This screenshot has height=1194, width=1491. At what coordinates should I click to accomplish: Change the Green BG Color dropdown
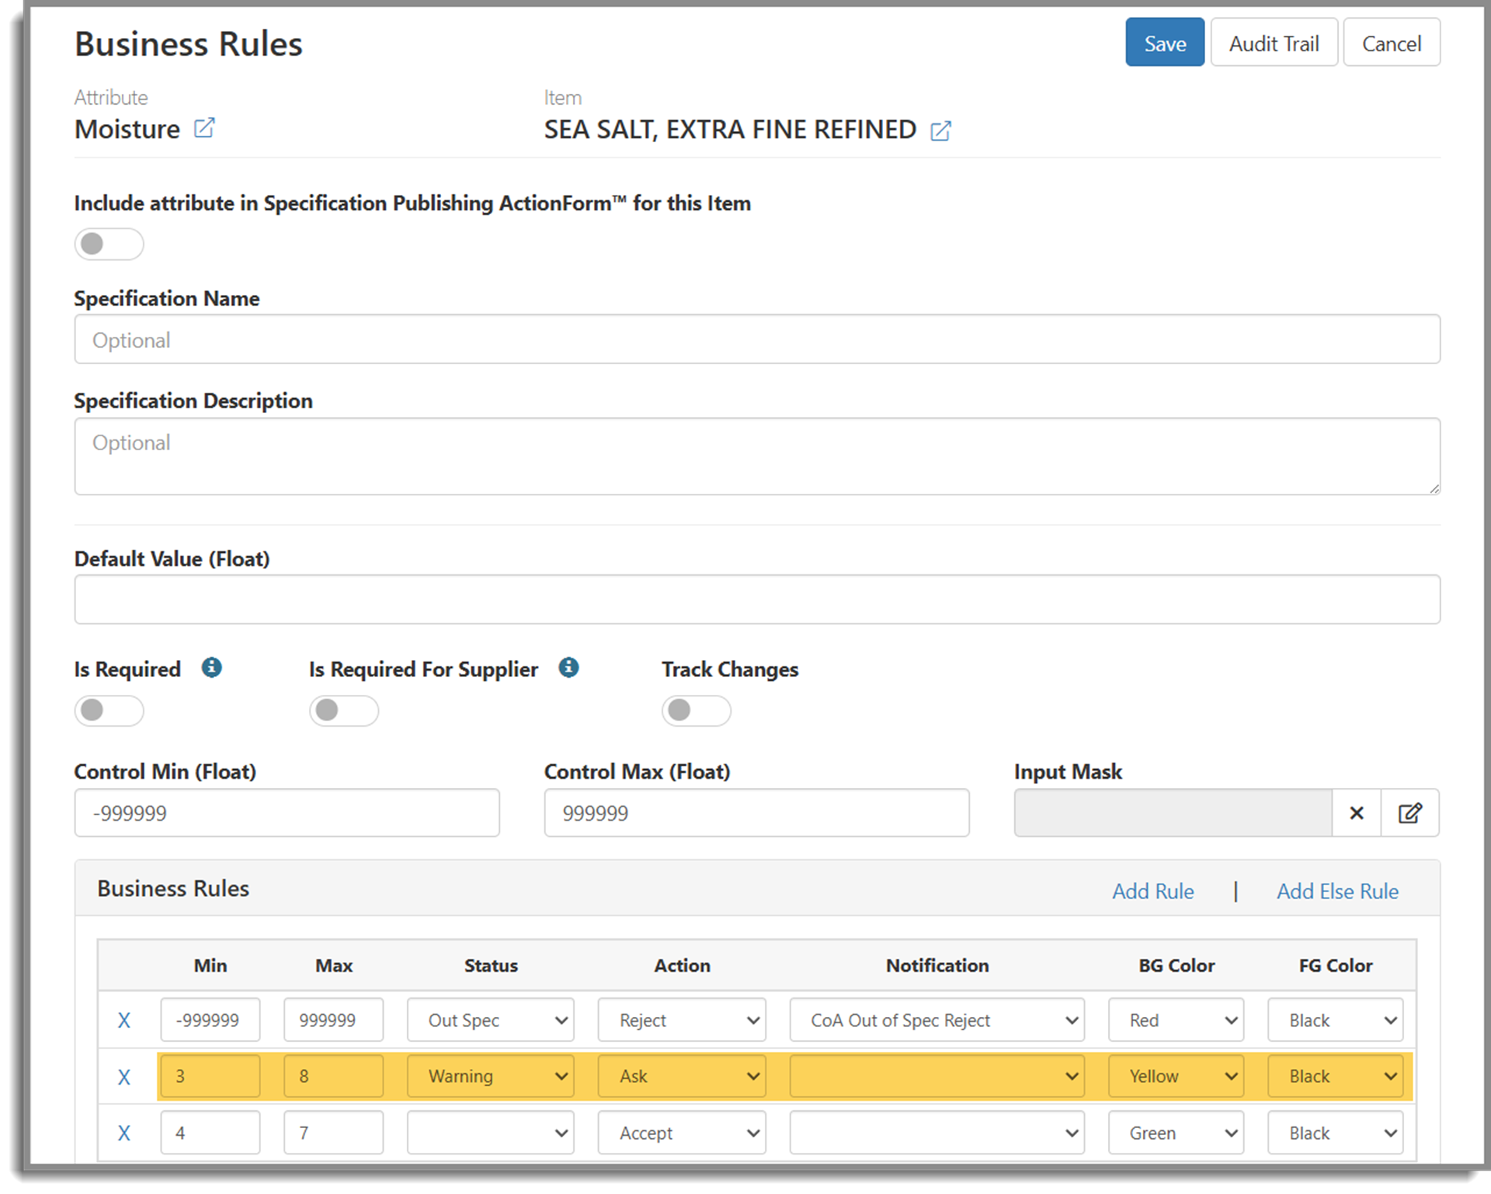pyautogui.click(x=1176, y=1133)
